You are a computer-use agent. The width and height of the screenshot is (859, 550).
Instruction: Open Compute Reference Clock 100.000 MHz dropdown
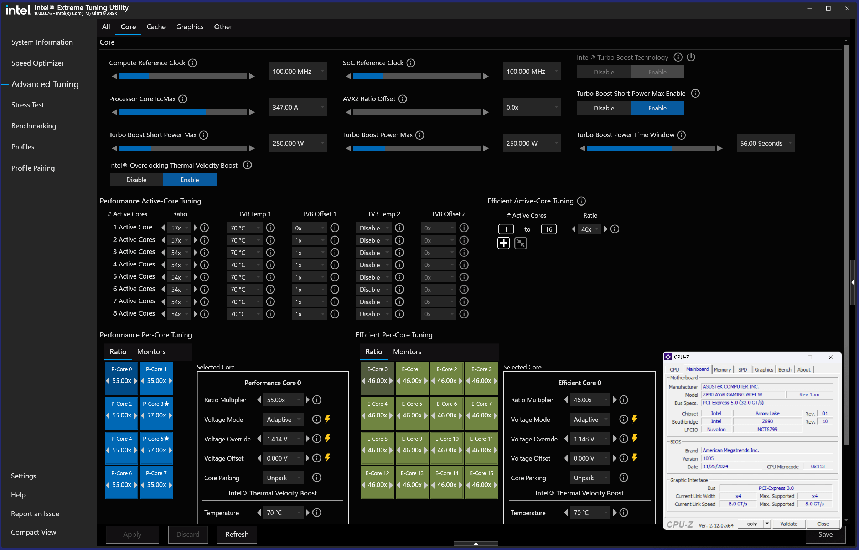point(298,72)
